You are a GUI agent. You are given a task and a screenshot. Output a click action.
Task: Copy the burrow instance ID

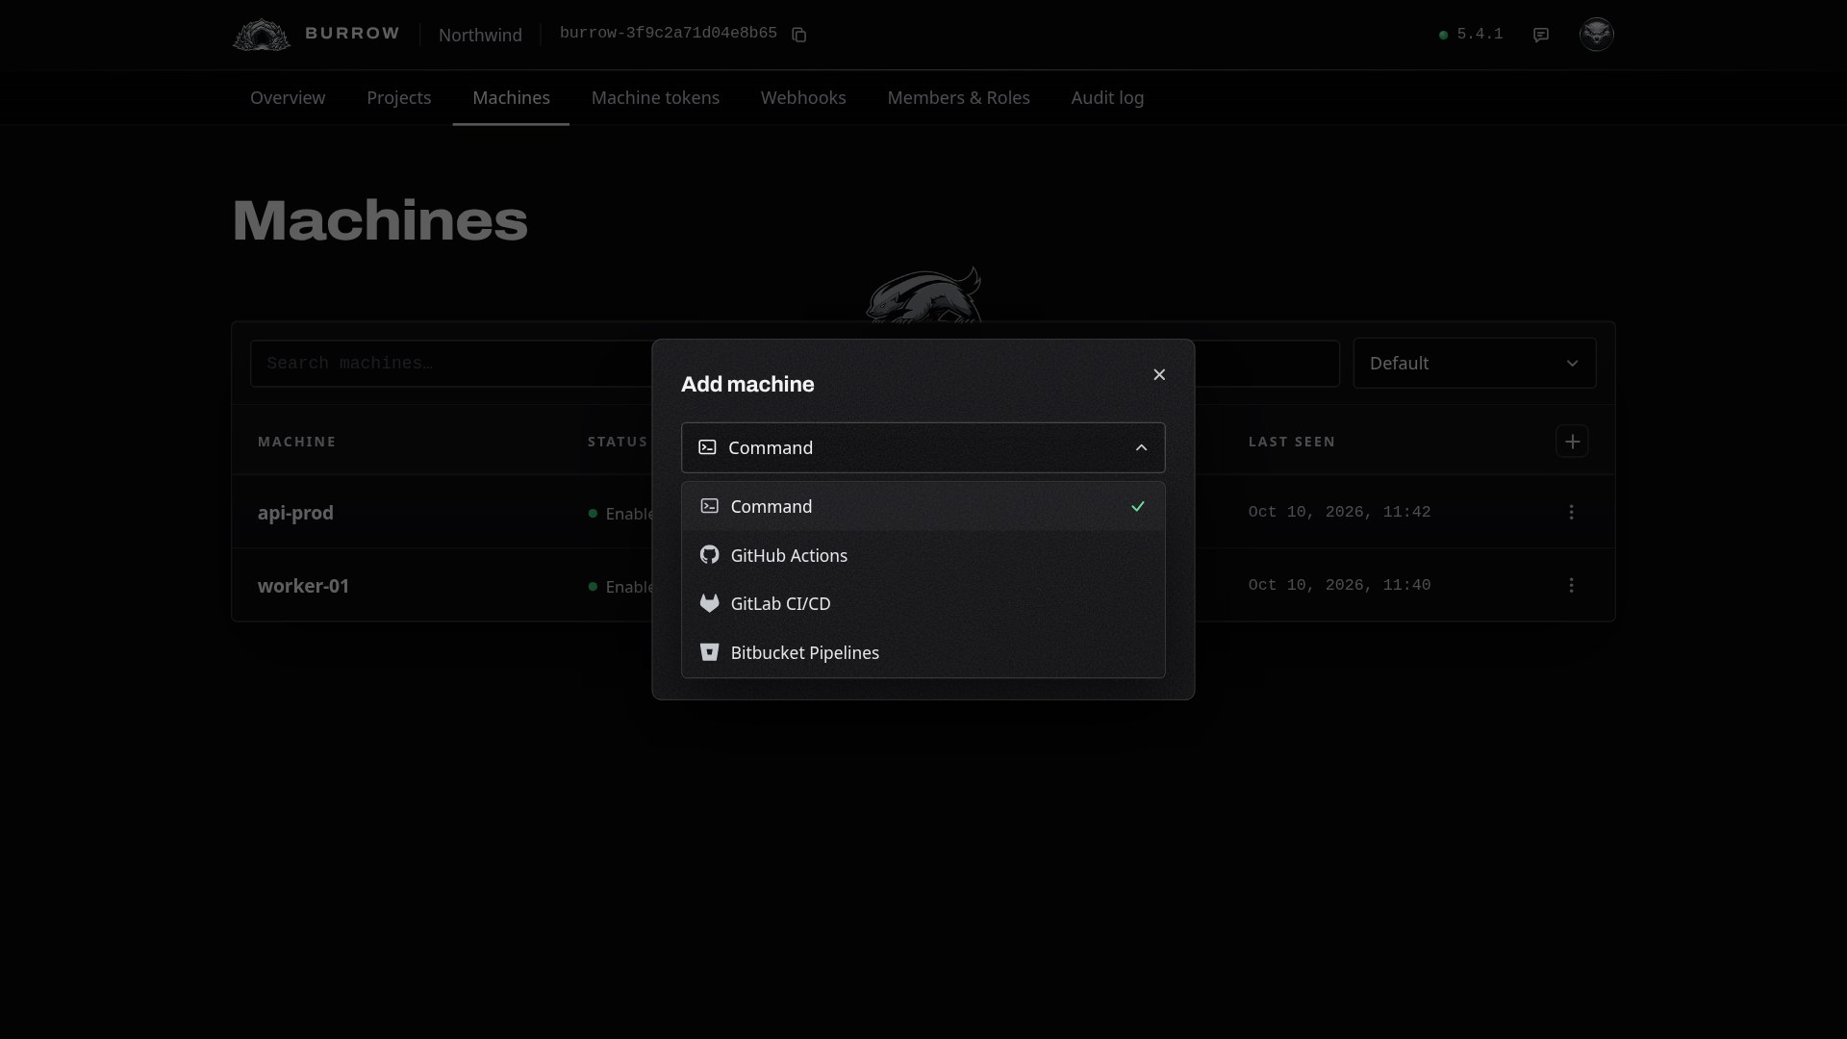[x=798, y=35]
